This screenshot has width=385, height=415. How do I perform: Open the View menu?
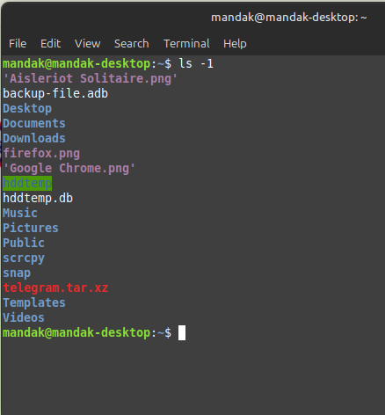click(x=87, y=44)
